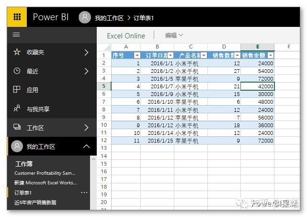Click date cell 2016/1/5

157,79
